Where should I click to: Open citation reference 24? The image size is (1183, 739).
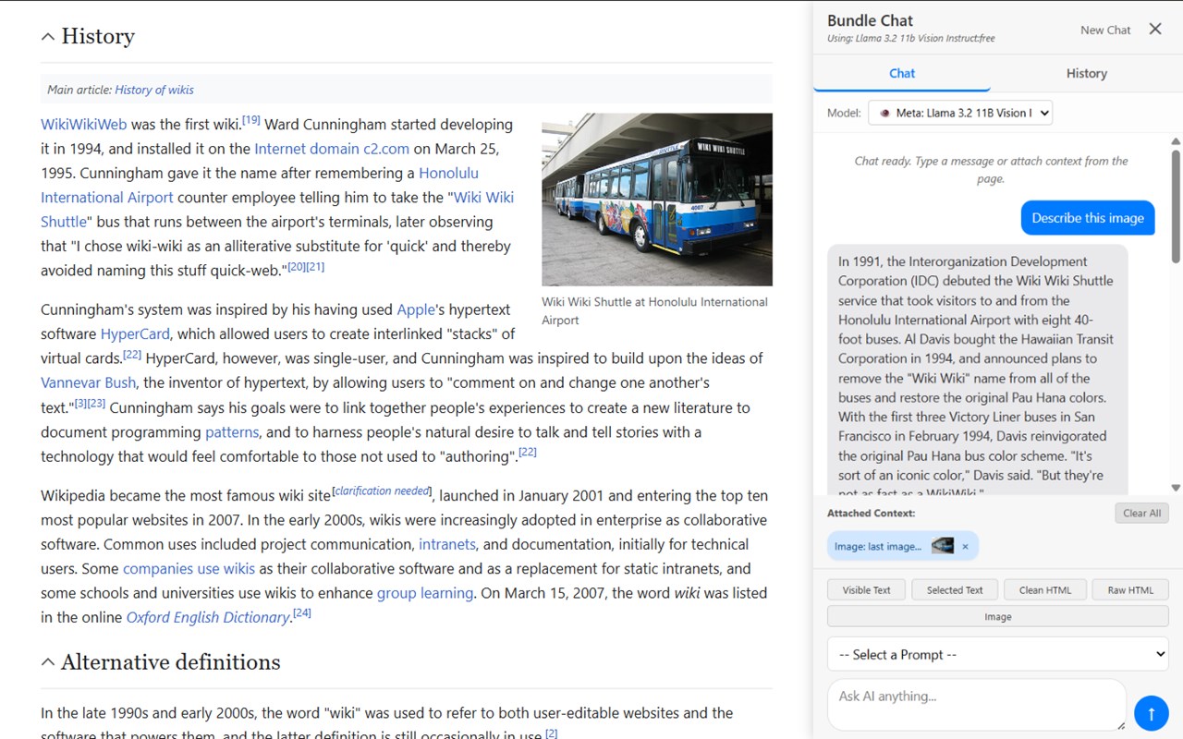(302, 612)
